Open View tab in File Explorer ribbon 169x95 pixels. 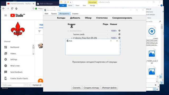coord(84,6)
